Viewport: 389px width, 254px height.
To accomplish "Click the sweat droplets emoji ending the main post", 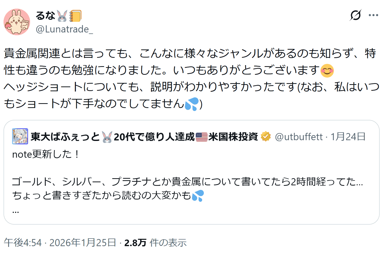I will [192, 104].
